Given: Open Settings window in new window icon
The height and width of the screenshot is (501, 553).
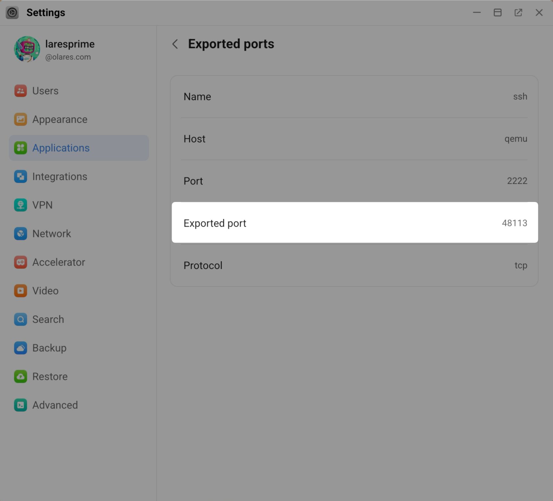Looking at the screenshot, I should [518, 12].
